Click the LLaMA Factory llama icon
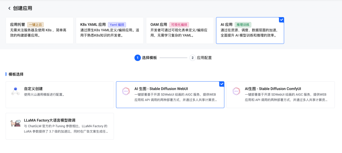The height and width of the screenshot is (153, 342). click(x=15, y=123)
